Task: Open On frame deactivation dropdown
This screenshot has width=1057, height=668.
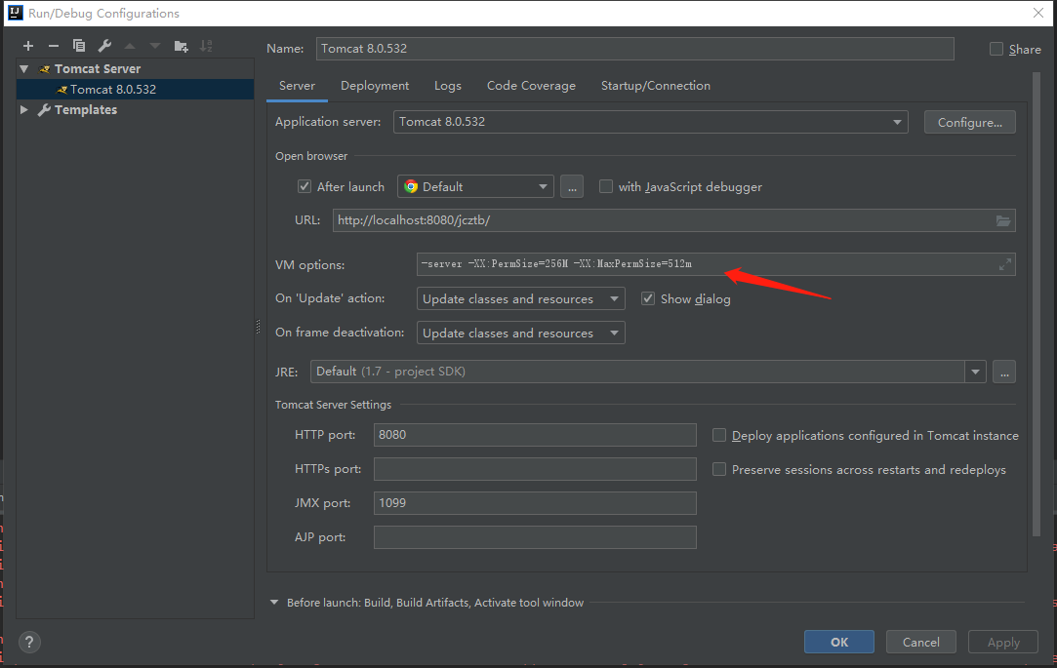Action: tap(520, 333)
